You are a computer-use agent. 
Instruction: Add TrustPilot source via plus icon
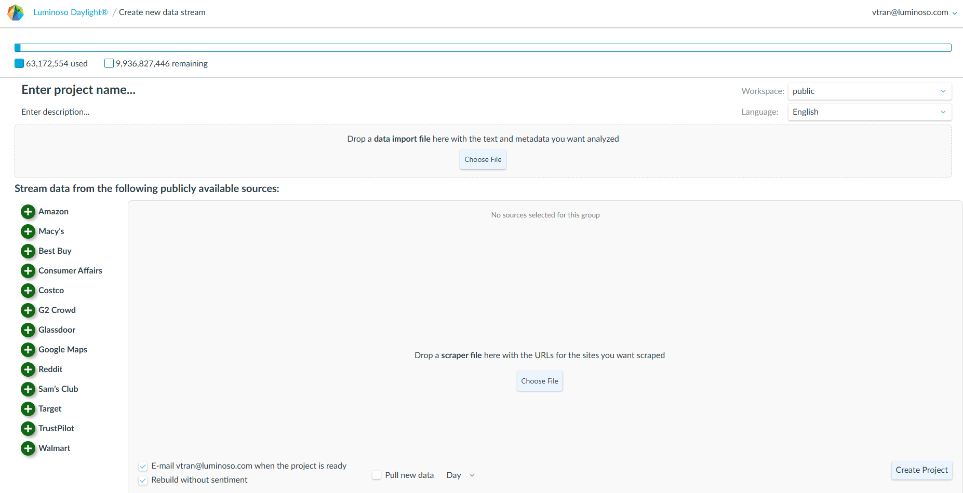tap(28, 429)
